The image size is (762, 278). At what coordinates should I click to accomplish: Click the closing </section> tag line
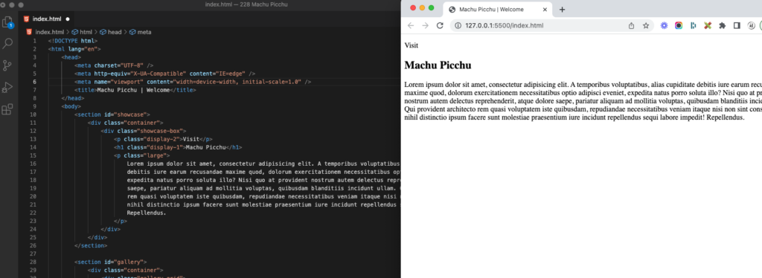click(90, 245)
